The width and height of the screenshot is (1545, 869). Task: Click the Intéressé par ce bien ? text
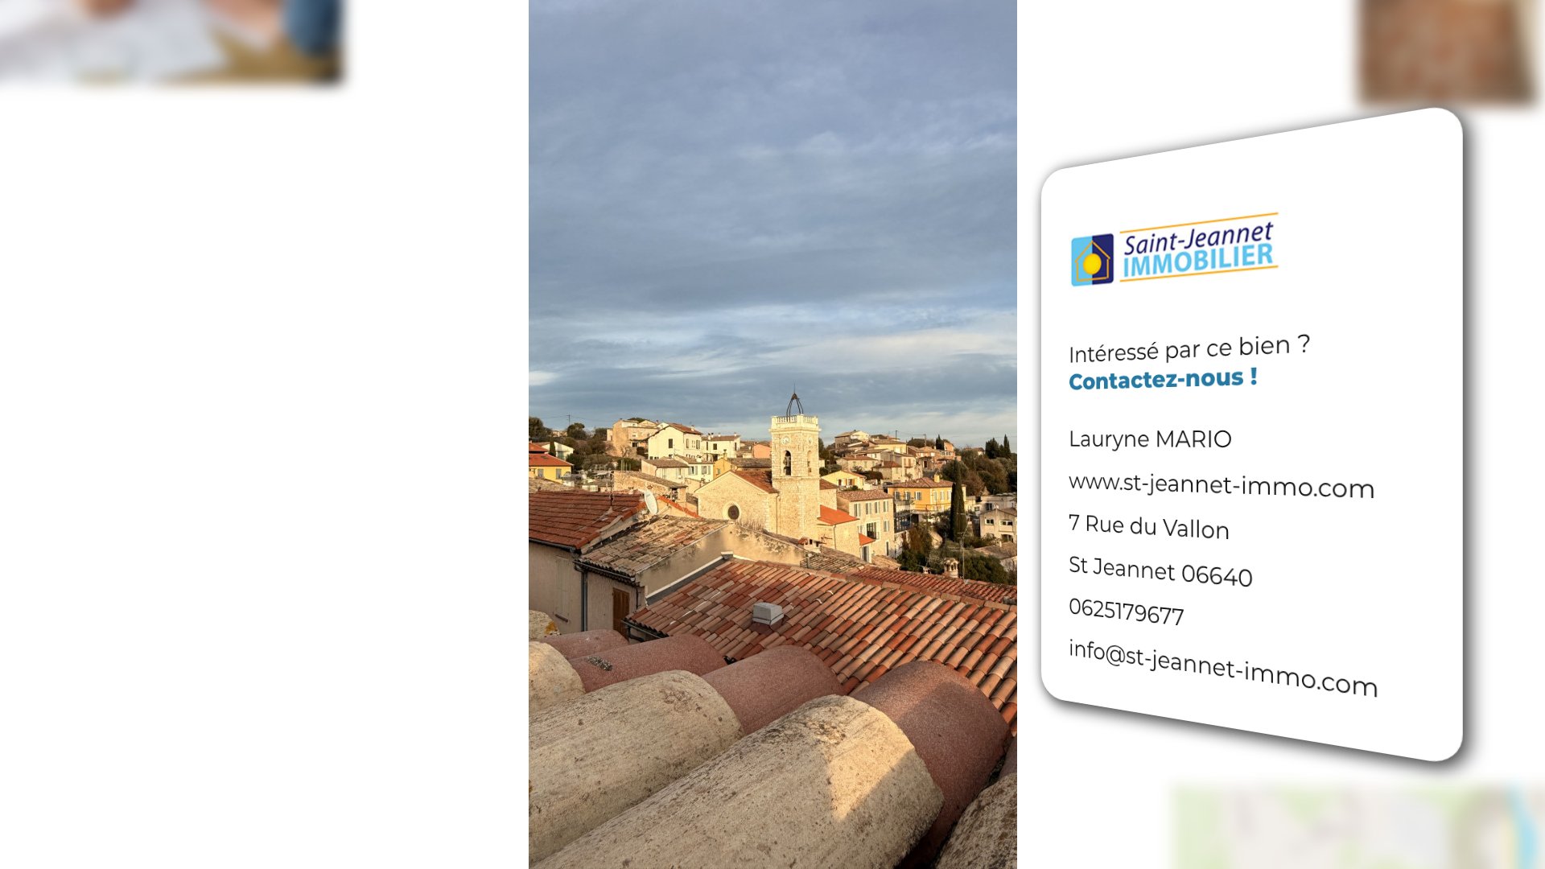click(1189, 349)
